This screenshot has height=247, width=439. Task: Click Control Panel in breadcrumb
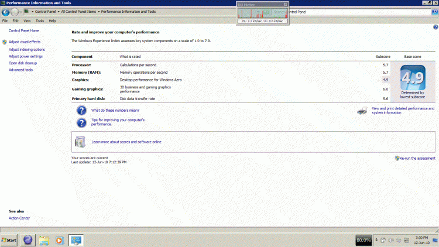45,12
